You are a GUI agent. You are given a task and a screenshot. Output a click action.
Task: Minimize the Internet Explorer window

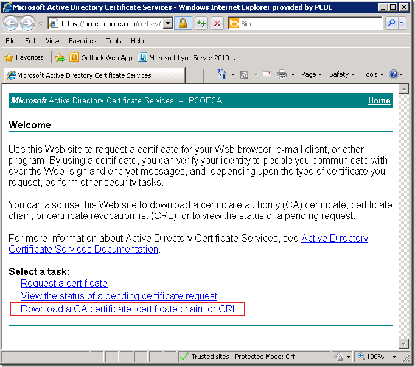point(383,7)
